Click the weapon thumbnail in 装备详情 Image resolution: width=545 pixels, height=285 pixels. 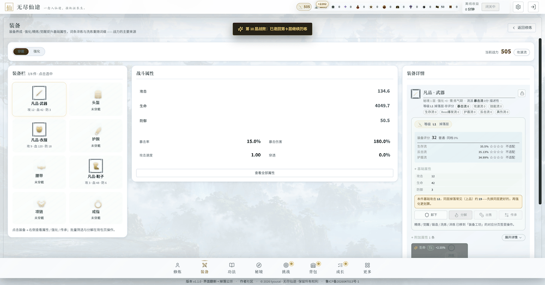[415, 94]
